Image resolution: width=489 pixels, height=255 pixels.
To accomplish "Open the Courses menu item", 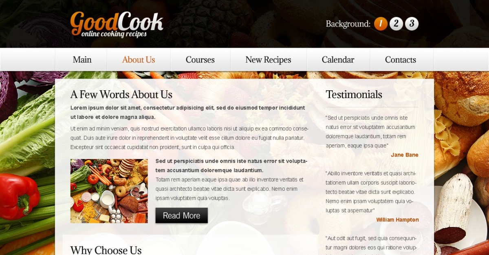I will tap(200, 60).
